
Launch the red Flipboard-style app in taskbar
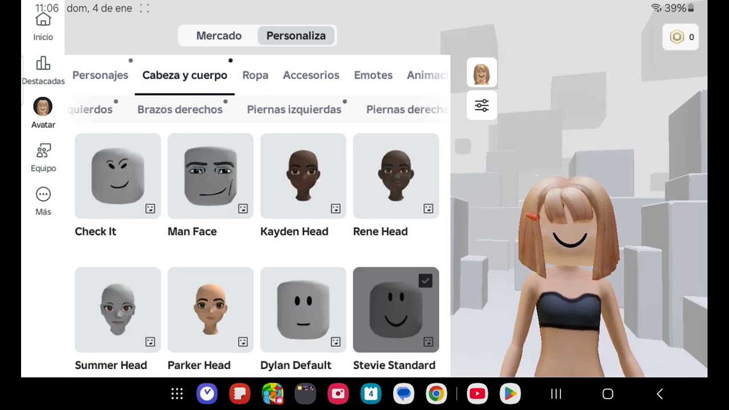click(240, 393)
